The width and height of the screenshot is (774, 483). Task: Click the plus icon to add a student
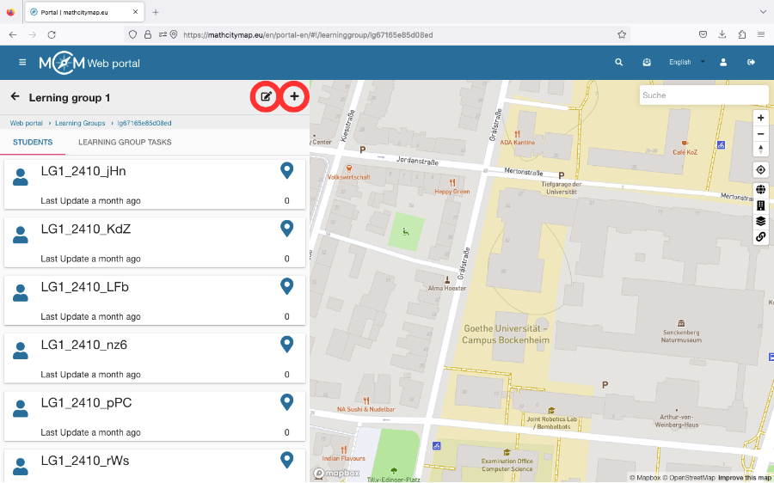pos(294,97)
